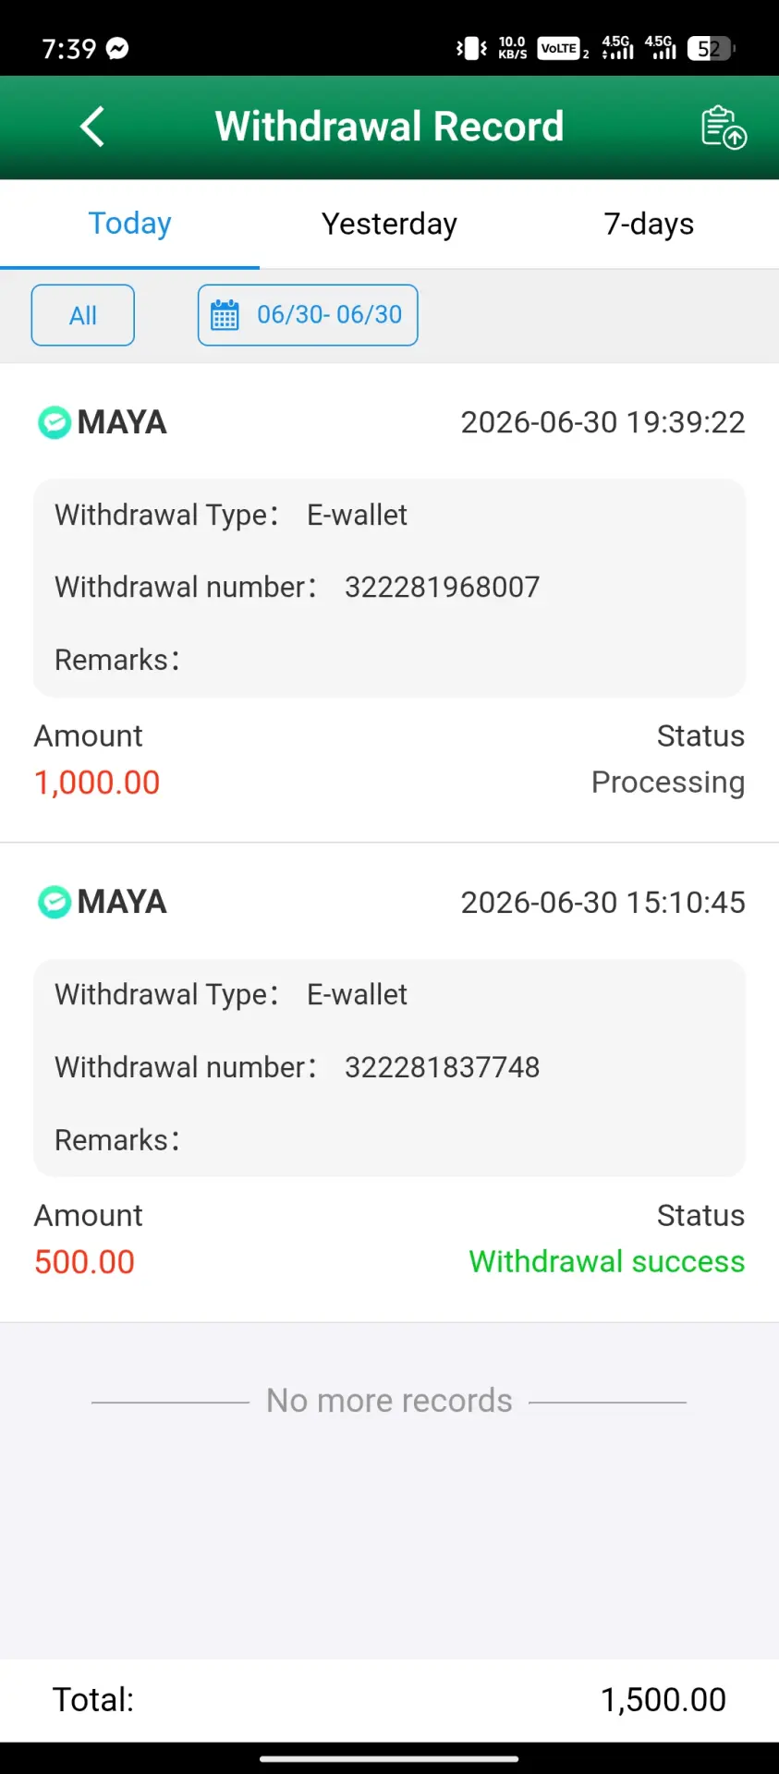Viewport: 779px width, 1774px height.
Task: Select withdrawal number 322281837748
Action: pos(442,1067)
